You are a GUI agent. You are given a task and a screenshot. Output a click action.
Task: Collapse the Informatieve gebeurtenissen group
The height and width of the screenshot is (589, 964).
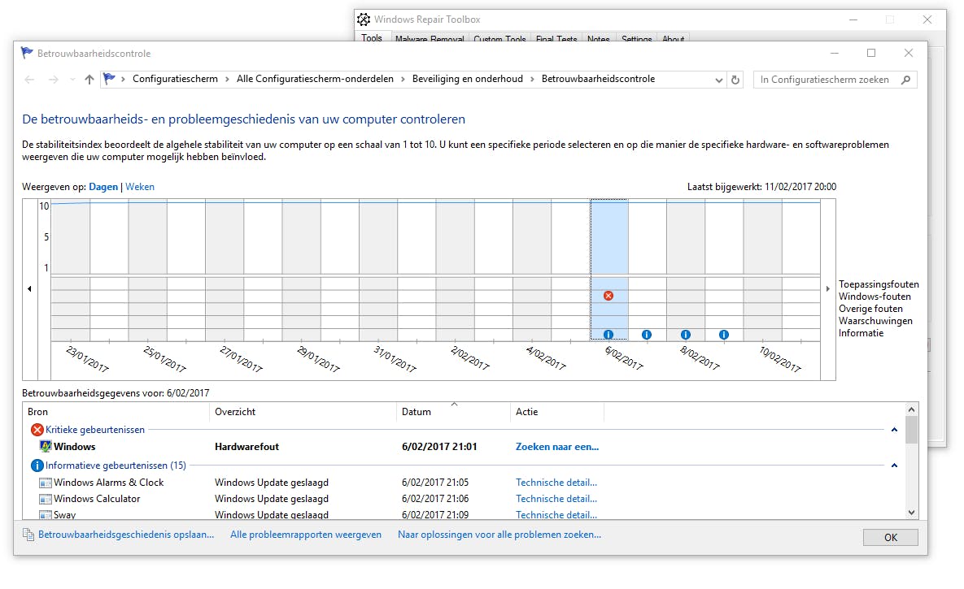click(894, 466)
